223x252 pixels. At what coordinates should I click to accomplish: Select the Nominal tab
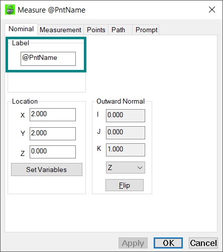click(x=21, y=29)
